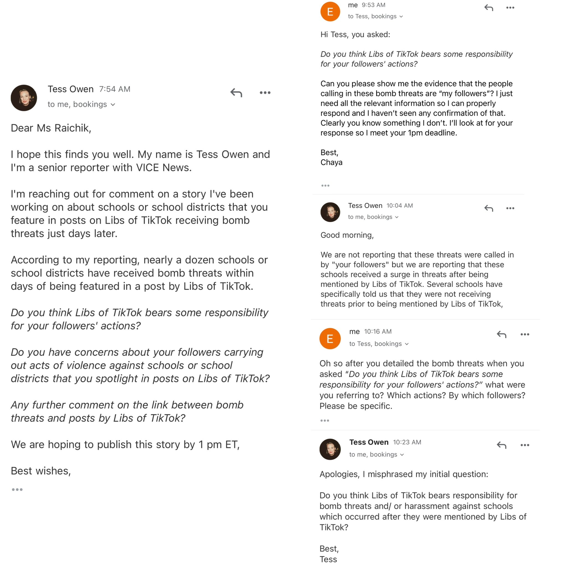Show trimmed content below "Best wishes,"
Viewport: 567px width, 567px height.
[17, 489]
